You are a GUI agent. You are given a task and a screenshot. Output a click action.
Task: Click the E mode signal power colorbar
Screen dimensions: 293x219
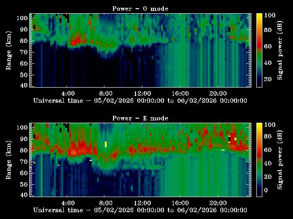(x=259, y=159)
